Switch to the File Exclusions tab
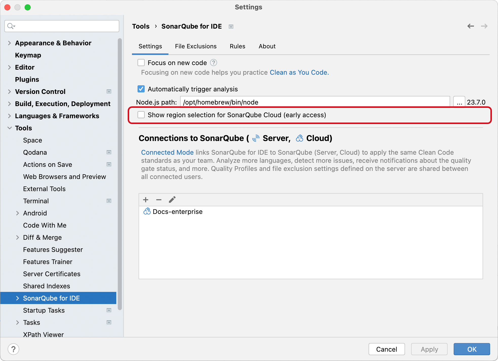498x361 pixels. pos(196,46)
